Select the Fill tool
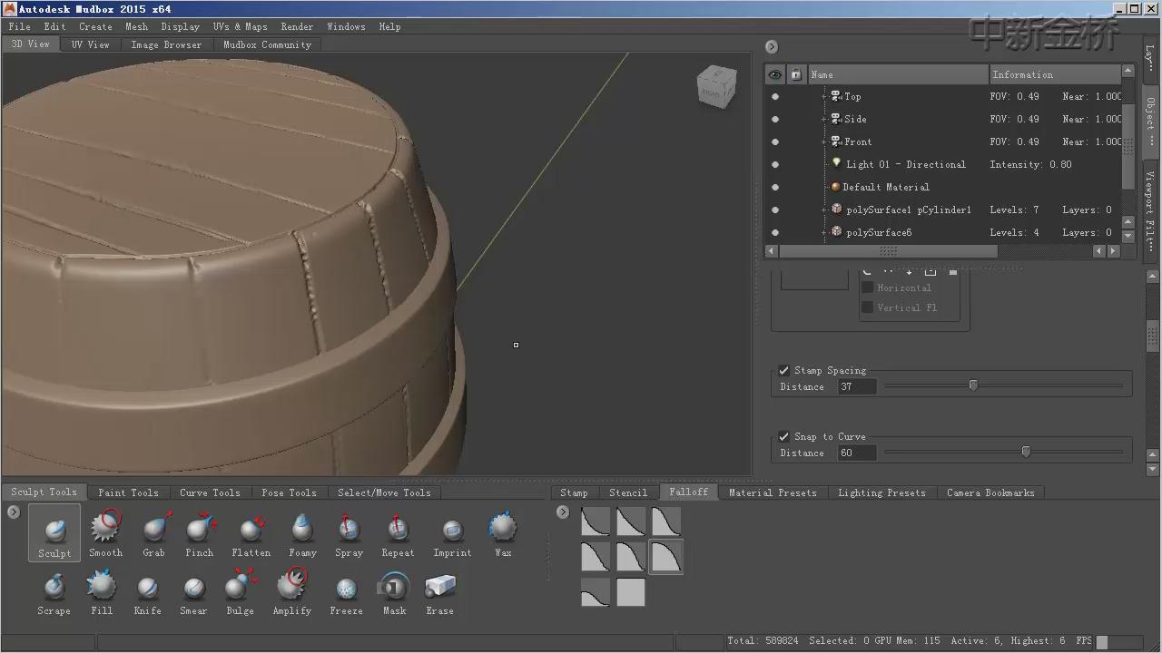Viewport: 1162px width, 653px height. [102, 593]
